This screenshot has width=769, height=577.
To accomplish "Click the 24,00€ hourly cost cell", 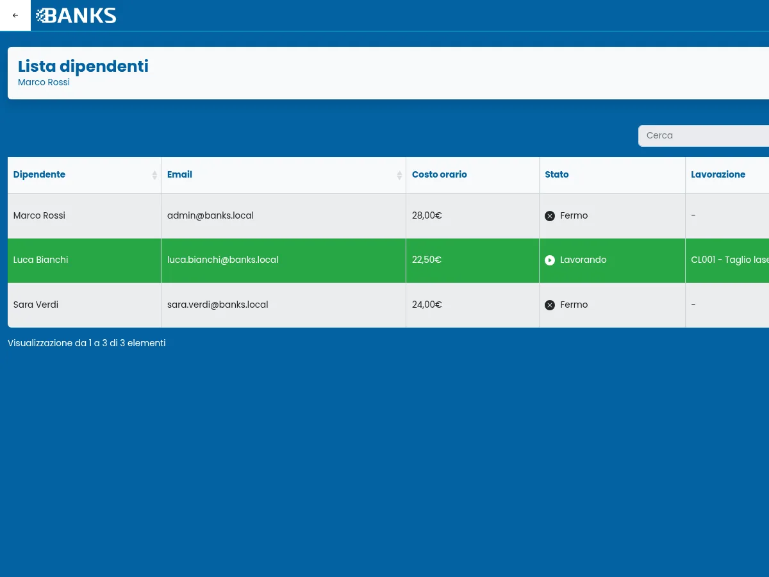I will click(473, 305).
